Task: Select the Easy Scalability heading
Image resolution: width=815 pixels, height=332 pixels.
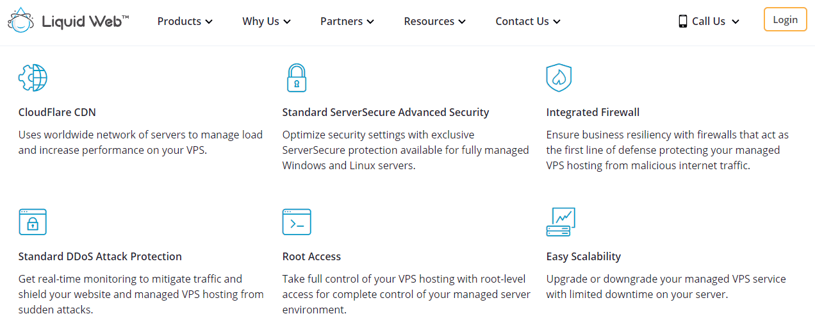Action: 584,256
